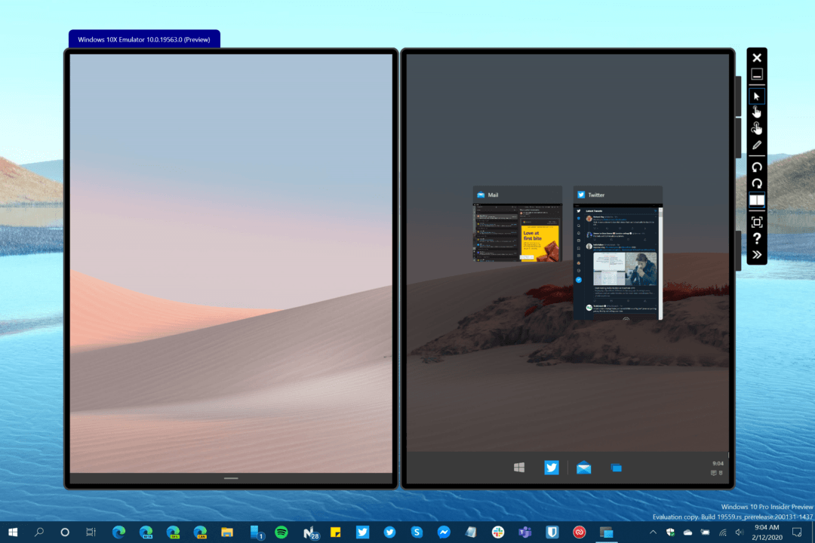Open the Windows Start menu
The height and width of the screenshot is (543, 815).
(13, 532)
